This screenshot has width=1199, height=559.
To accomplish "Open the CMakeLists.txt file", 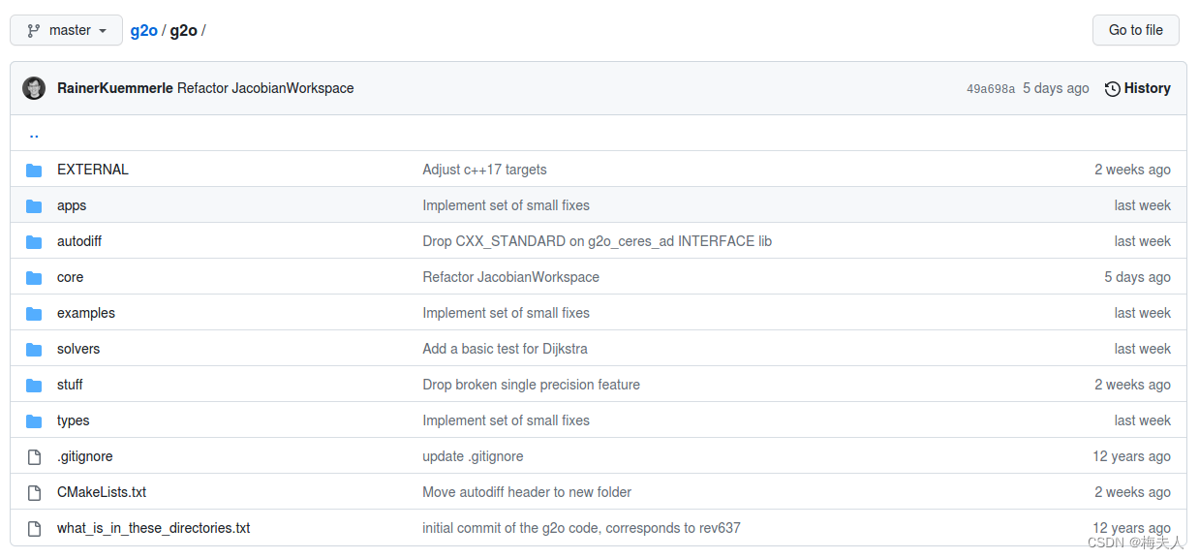I will pyautogui.click(x=102, y=492).
